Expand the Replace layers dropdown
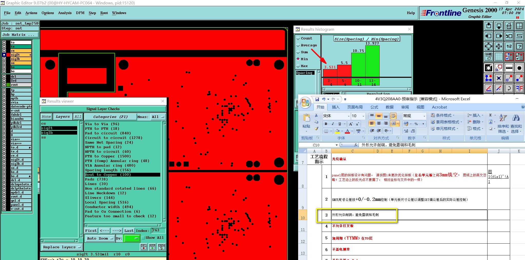The height and width of the screenshot is (260, 525). (62, 247)
